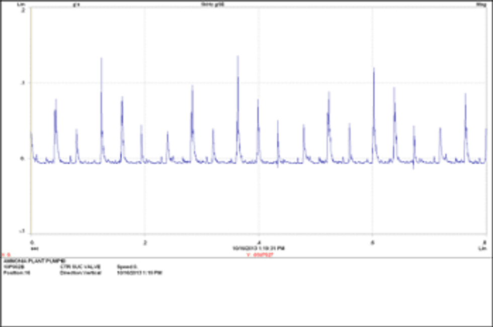Click the Lin label at top left

click(x=21, y=4)
